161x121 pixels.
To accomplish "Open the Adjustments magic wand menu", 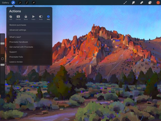I will point(20,3).
